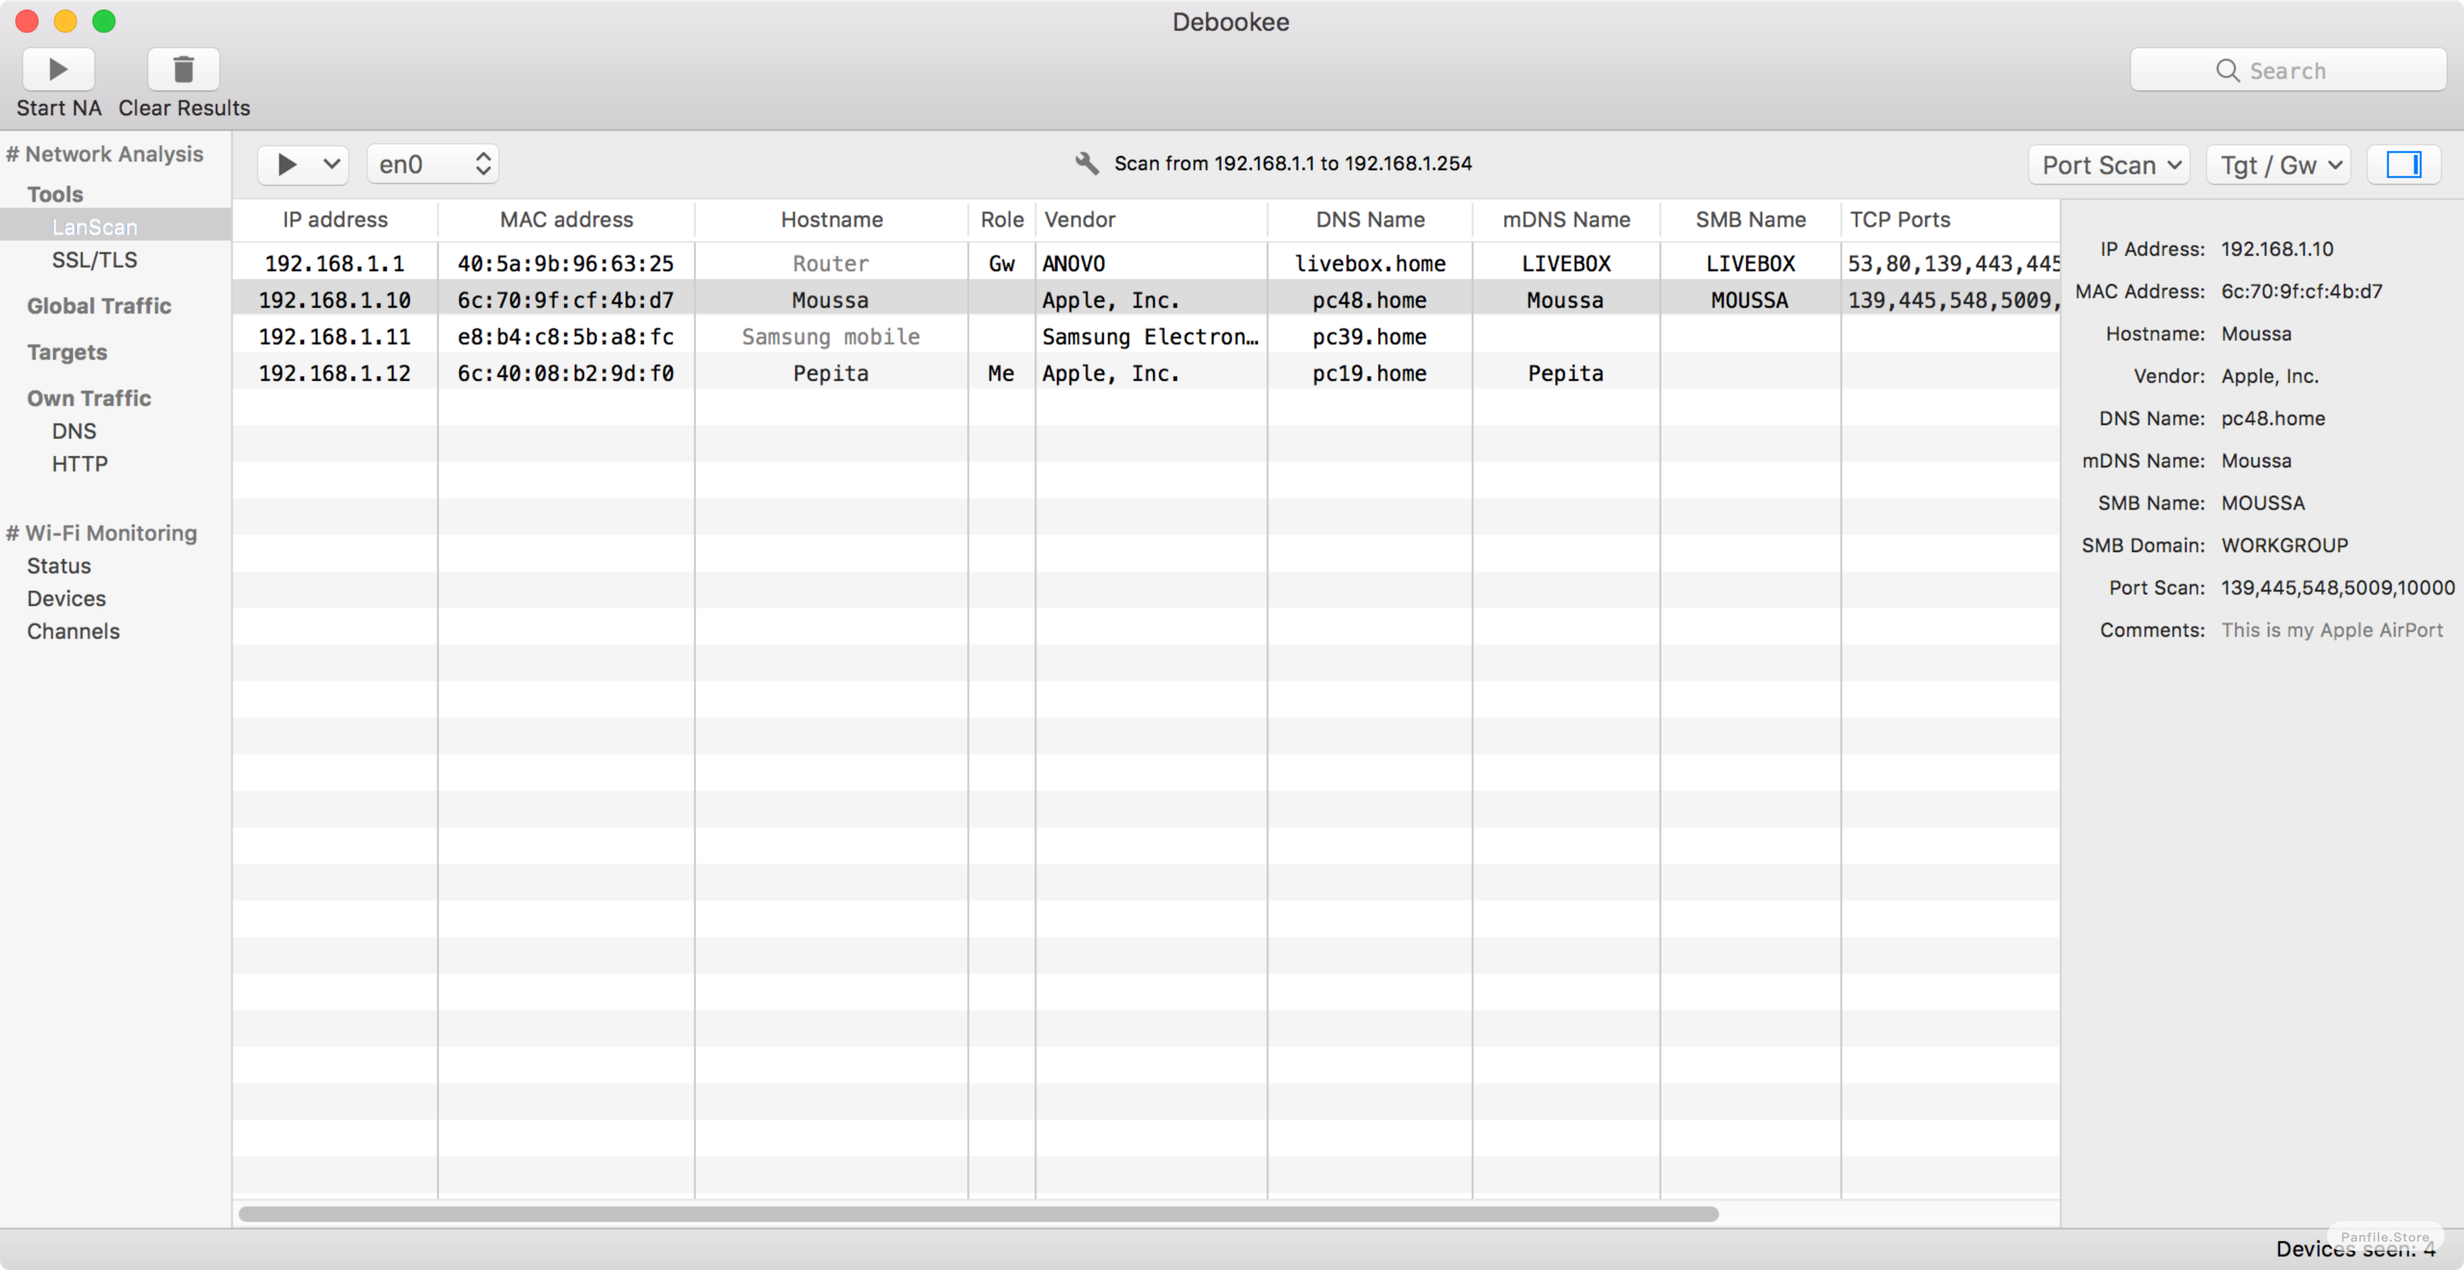Sort by IP address column header
2464x1270 pixels.
pos(335,219)
